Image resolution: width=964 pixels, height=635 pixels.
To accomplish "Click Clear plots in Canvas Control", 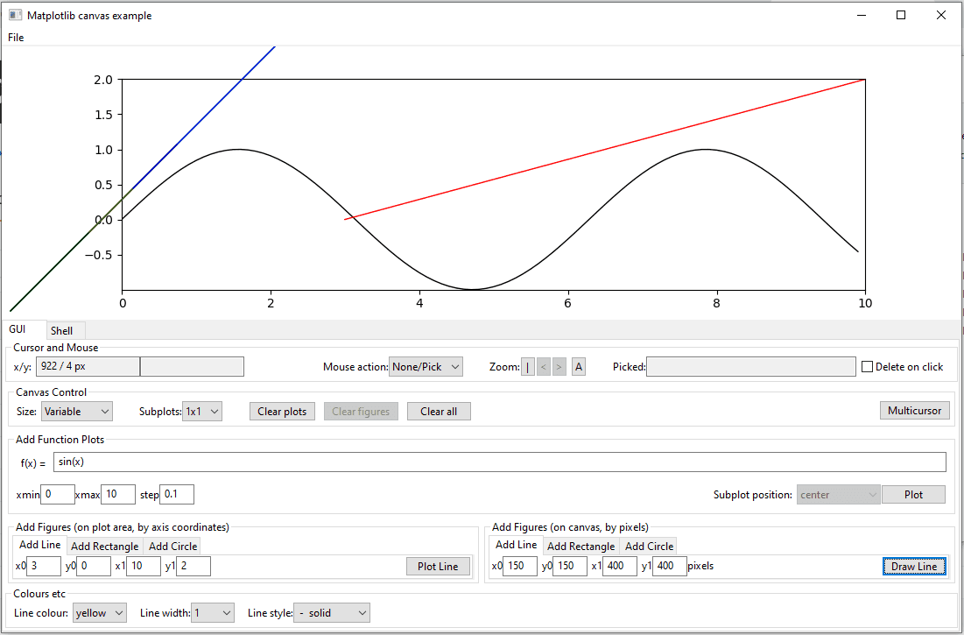I will (x=282, y=410).
